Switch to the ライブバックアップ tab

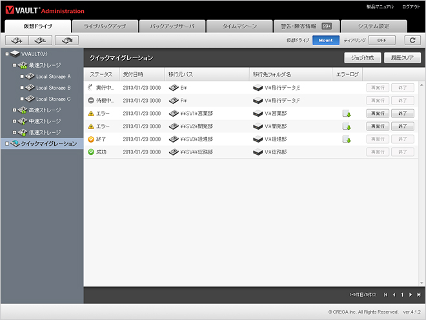tap(105, 26)
